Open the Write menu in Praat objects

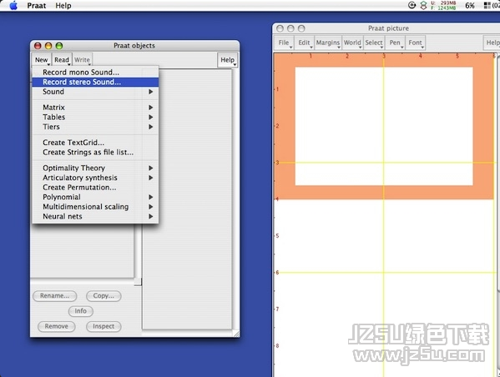click(x=83, y=59)
